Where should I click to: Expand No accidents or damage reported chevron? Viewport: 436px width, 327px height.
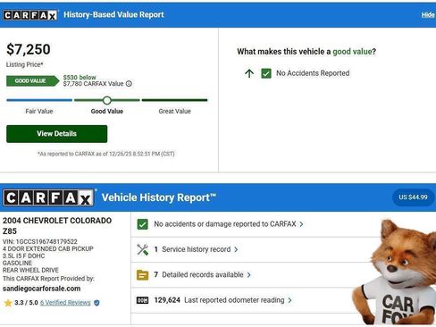pyautogui.click(x=301, y=224)
